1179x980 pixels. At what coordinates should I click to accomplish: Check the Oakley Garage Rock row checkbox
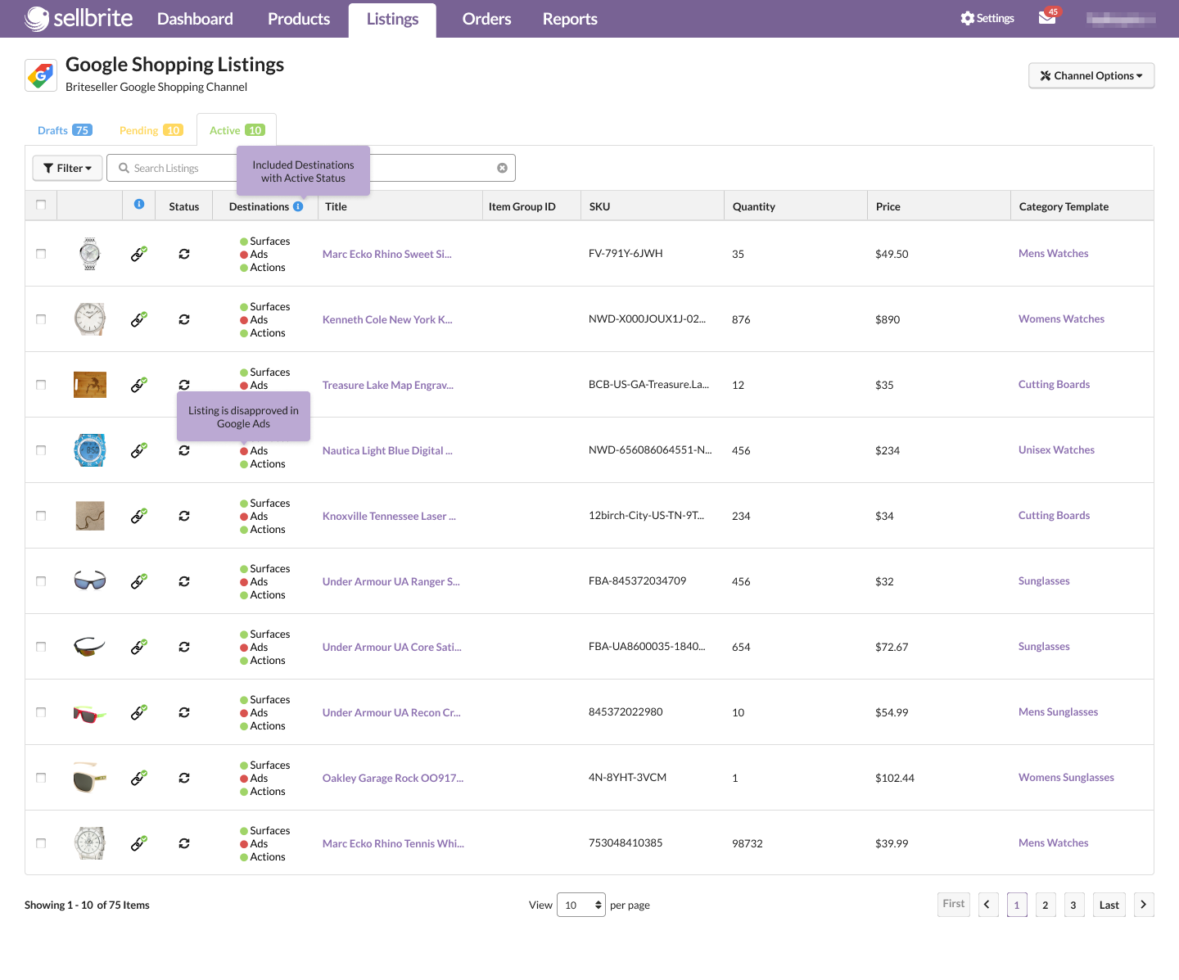coord(41,778)
